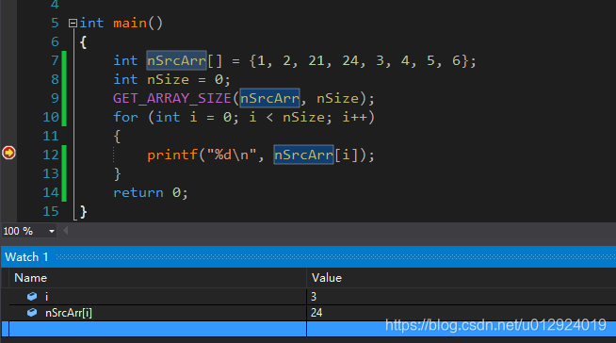Click the for keyword on line 10

[125, 117]
